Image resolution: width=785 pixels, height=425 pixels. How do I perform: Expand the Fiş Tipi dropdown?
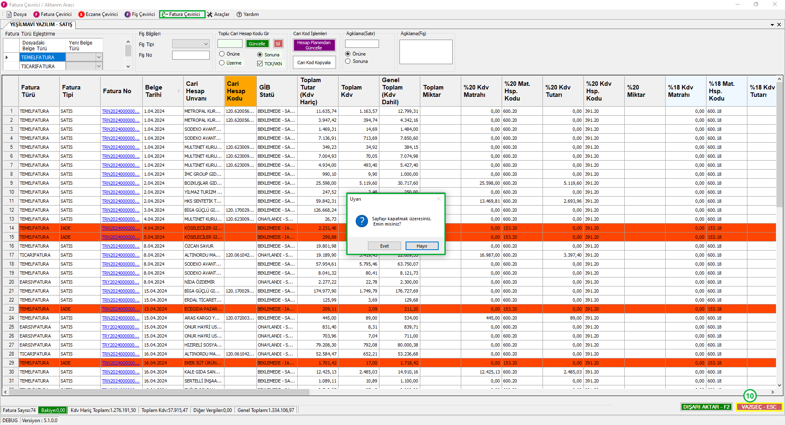click(x=206, y=44)
